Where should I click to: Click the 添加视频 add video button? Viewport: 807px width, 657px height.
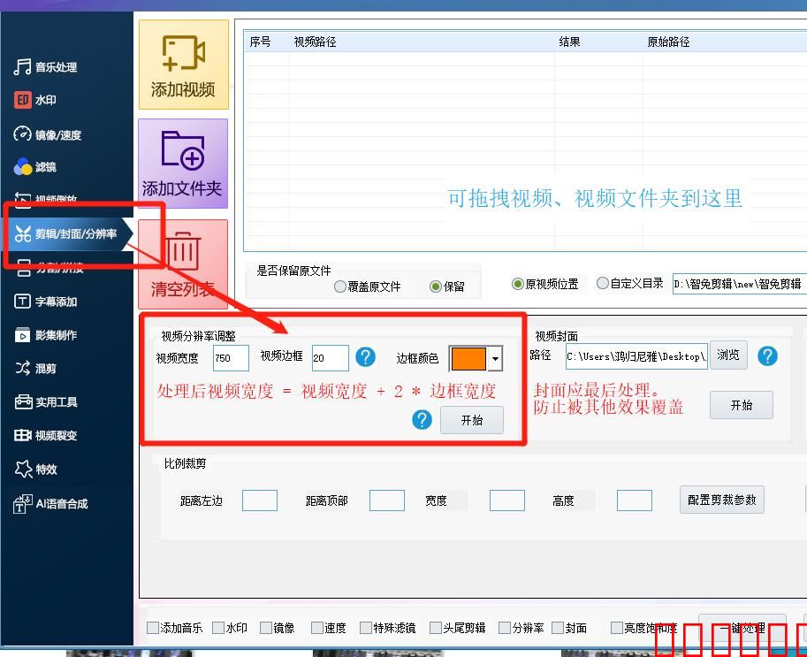coord(183,65)
